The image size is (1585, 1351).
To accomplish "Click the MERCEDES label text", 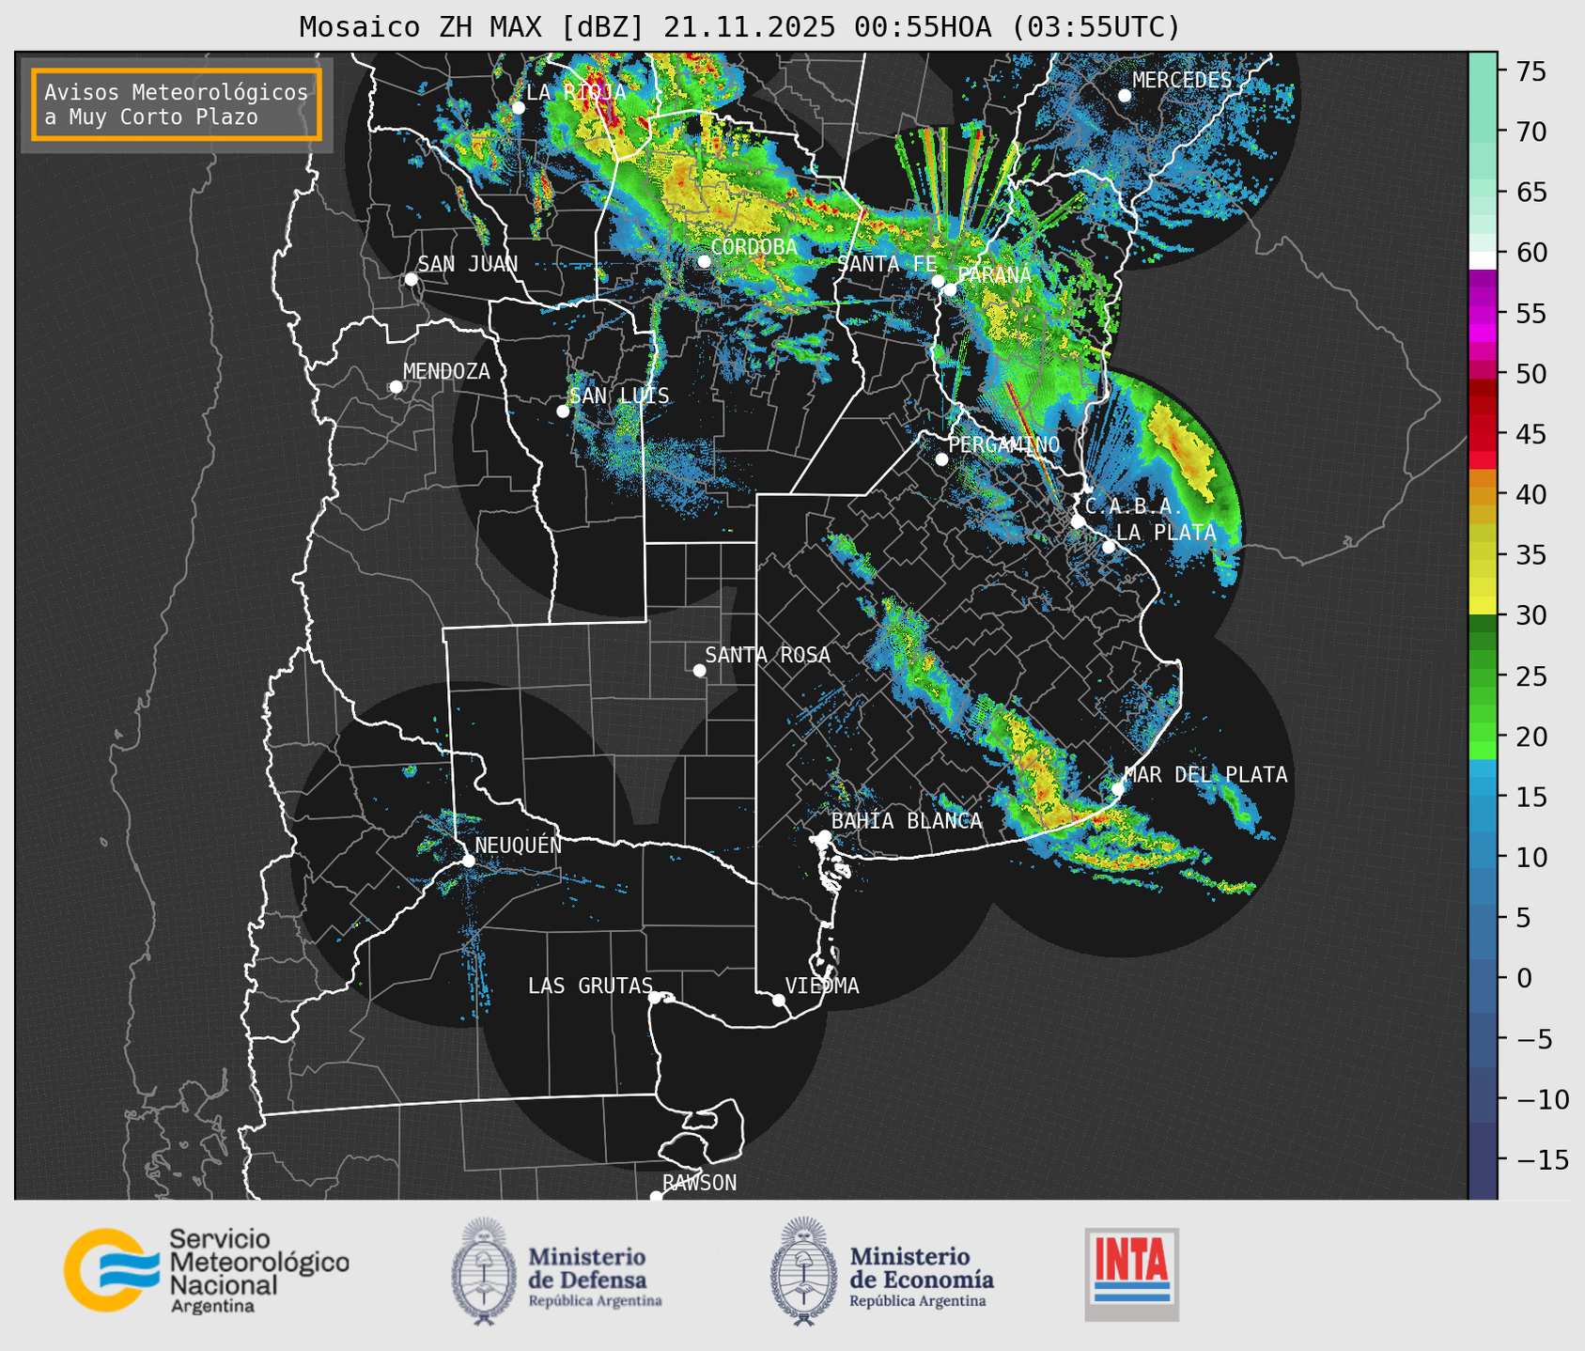I will coord(1182,81).
